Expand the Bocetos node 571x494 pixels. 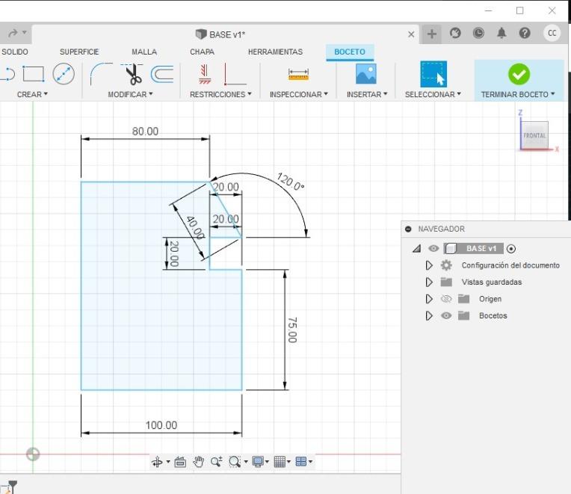pos(429,315)
